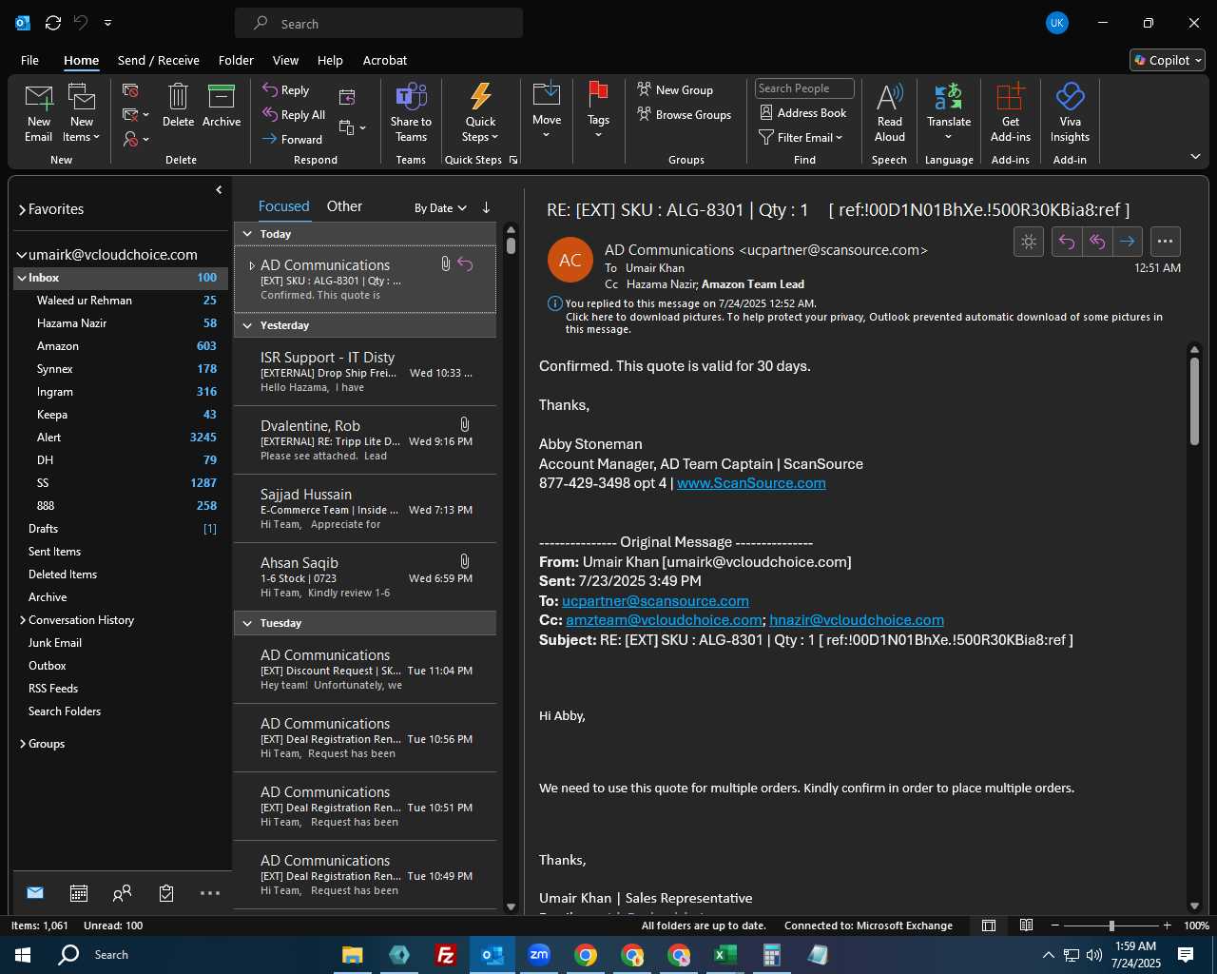Toggle dark background sun icon in message
Image resolution: width=1217 pixels, height=974 pixels.
[1029, 242]
